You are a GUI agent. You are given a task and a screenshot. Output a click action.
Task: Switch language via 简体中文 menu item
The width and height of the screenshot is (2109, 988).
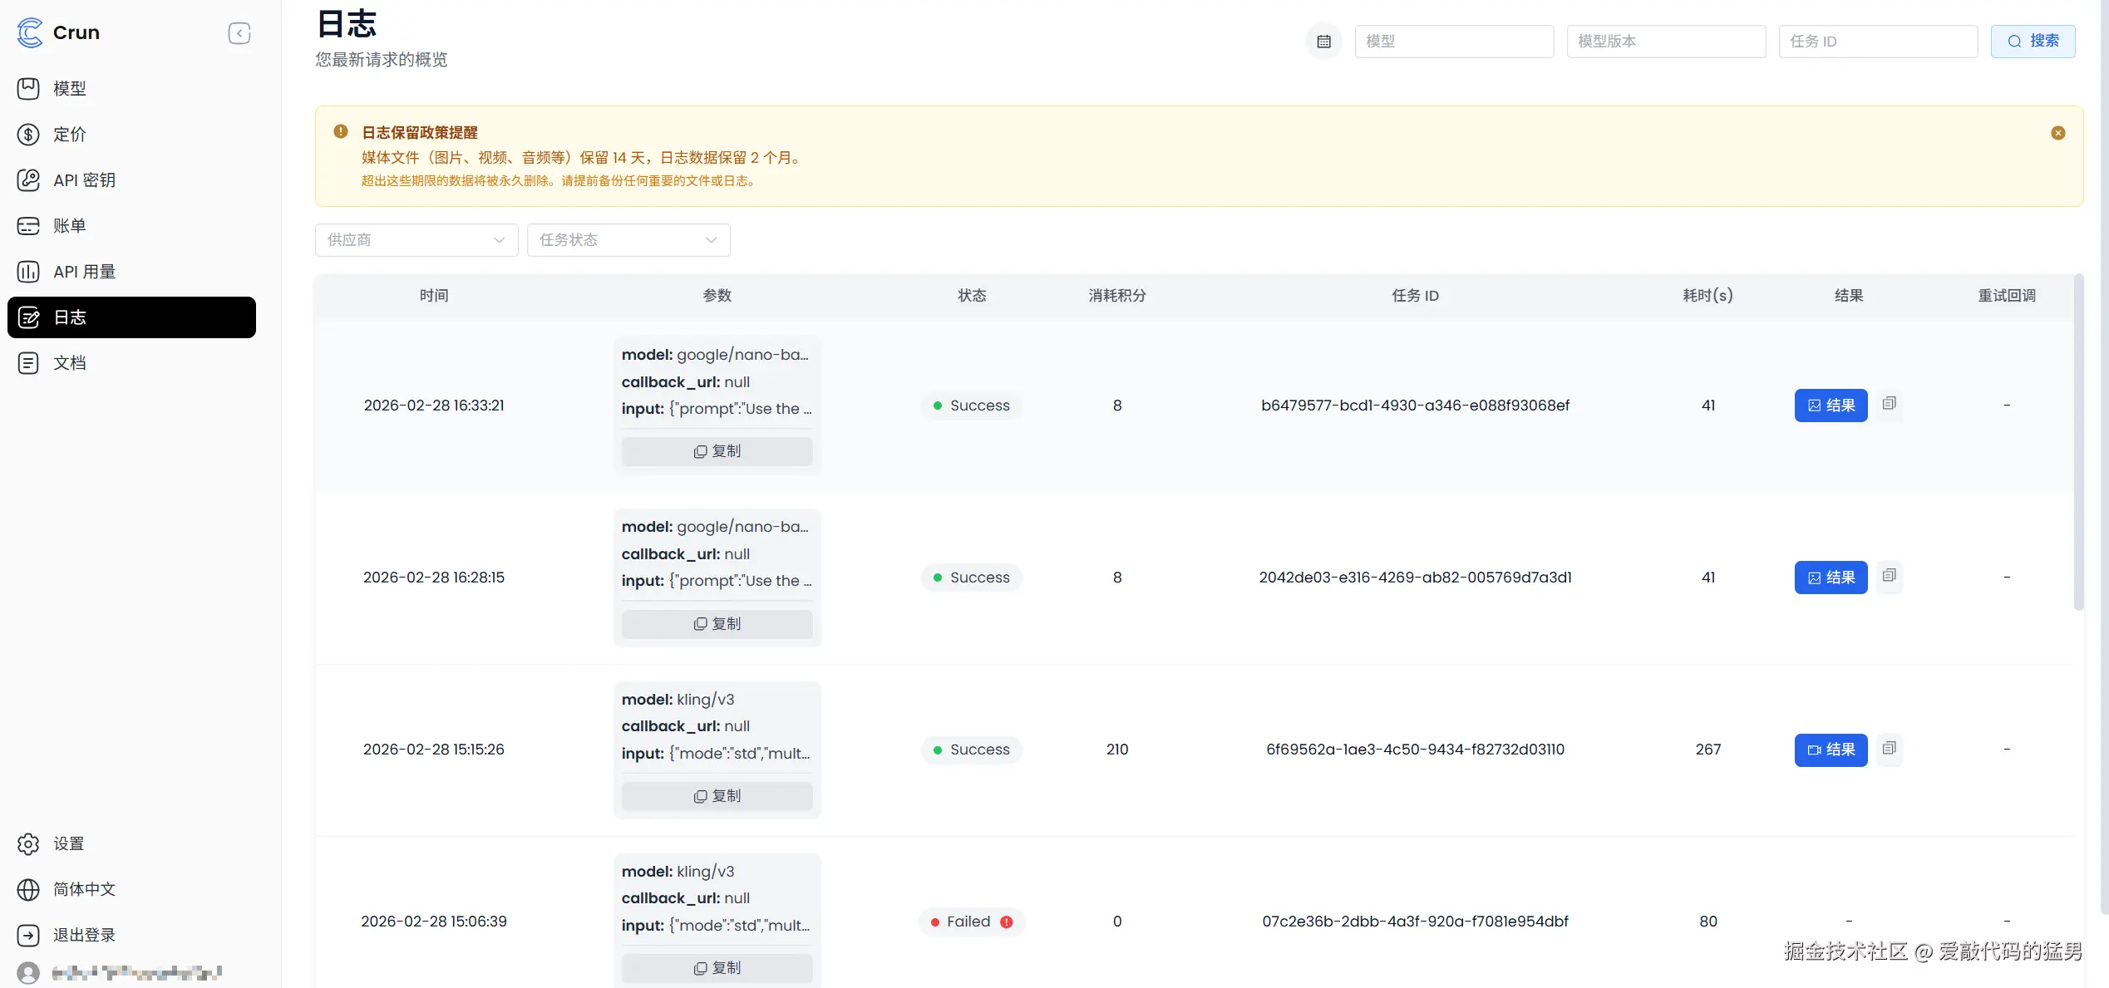tap(83, 889)
